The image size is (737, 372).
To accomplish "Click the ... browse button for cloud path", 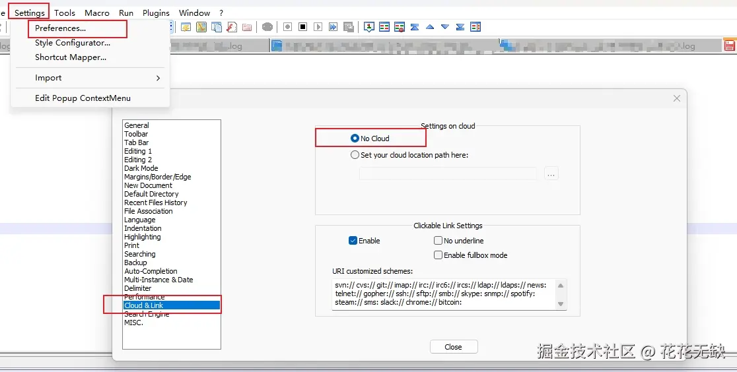I will [x=551, y=173].
